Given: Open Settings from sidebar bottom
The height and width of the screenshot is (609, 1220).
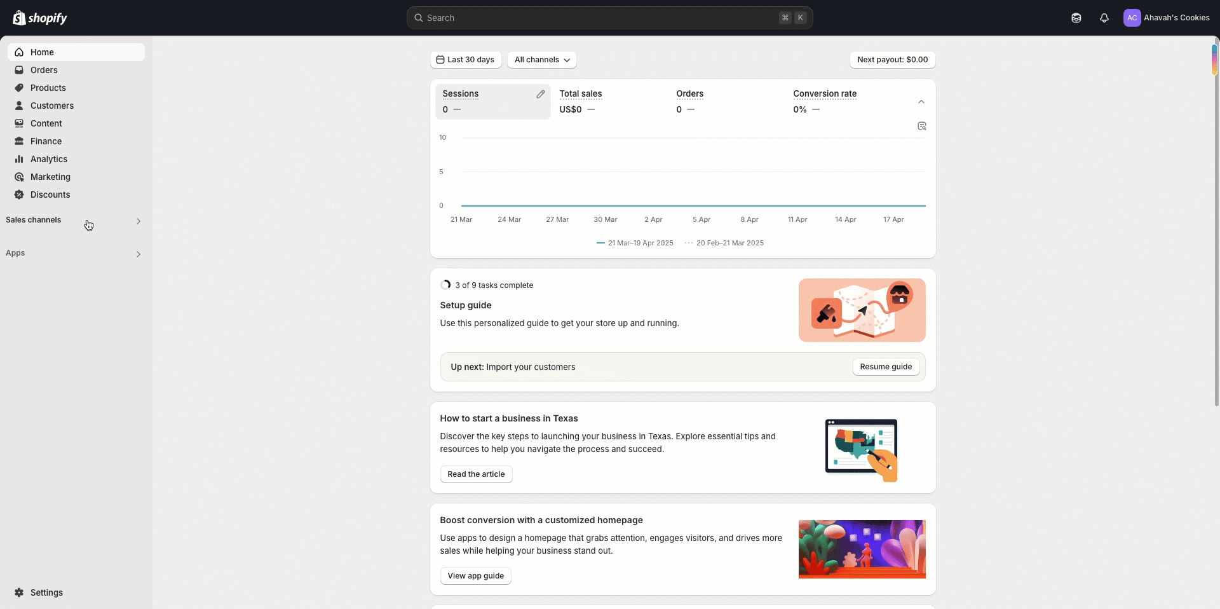Looking at the screenshot, I should (76, 592).
